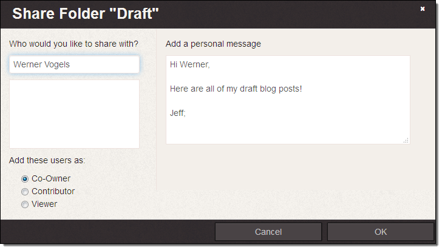442x250 pixels.
Task: Click the Co-Owner label text
Action: [x=51, y=179]
